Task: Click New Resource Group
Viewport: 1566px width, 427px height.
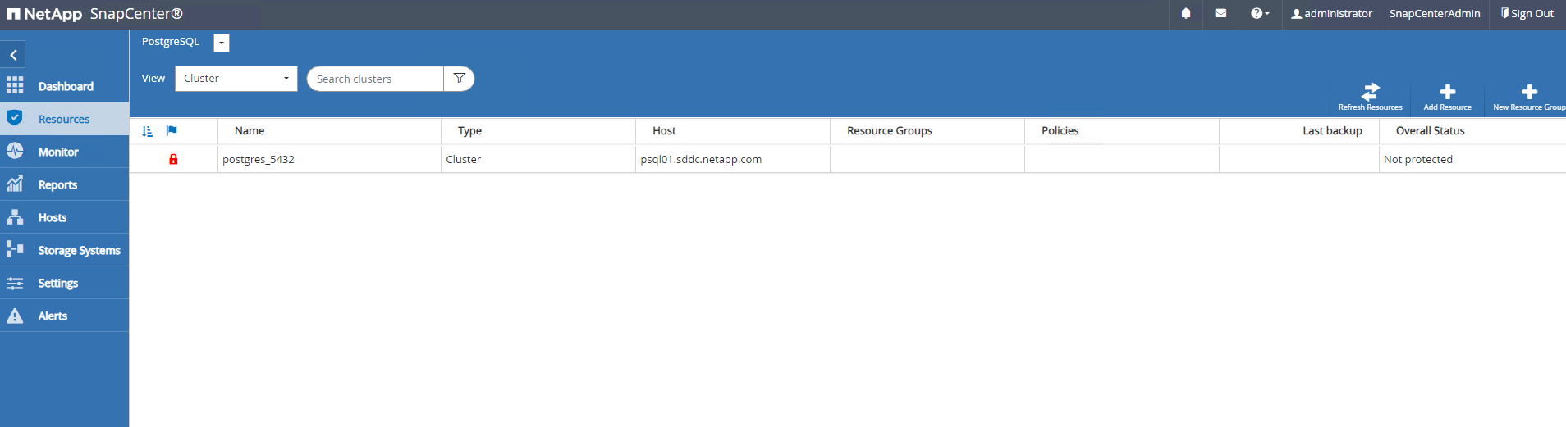Action: pyautogui.click(x=1528, y=97)
